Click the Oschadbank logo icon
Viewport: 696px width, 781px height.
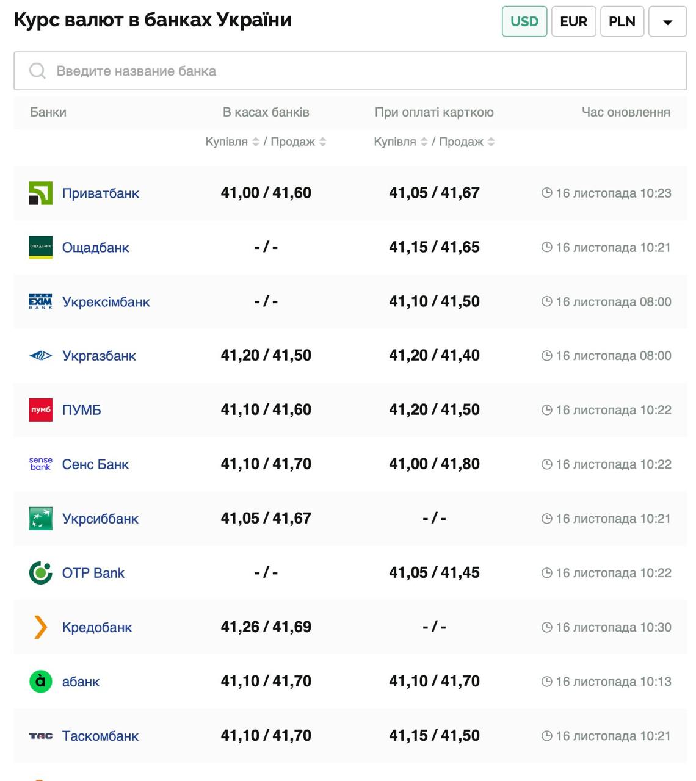pos(41,248)
